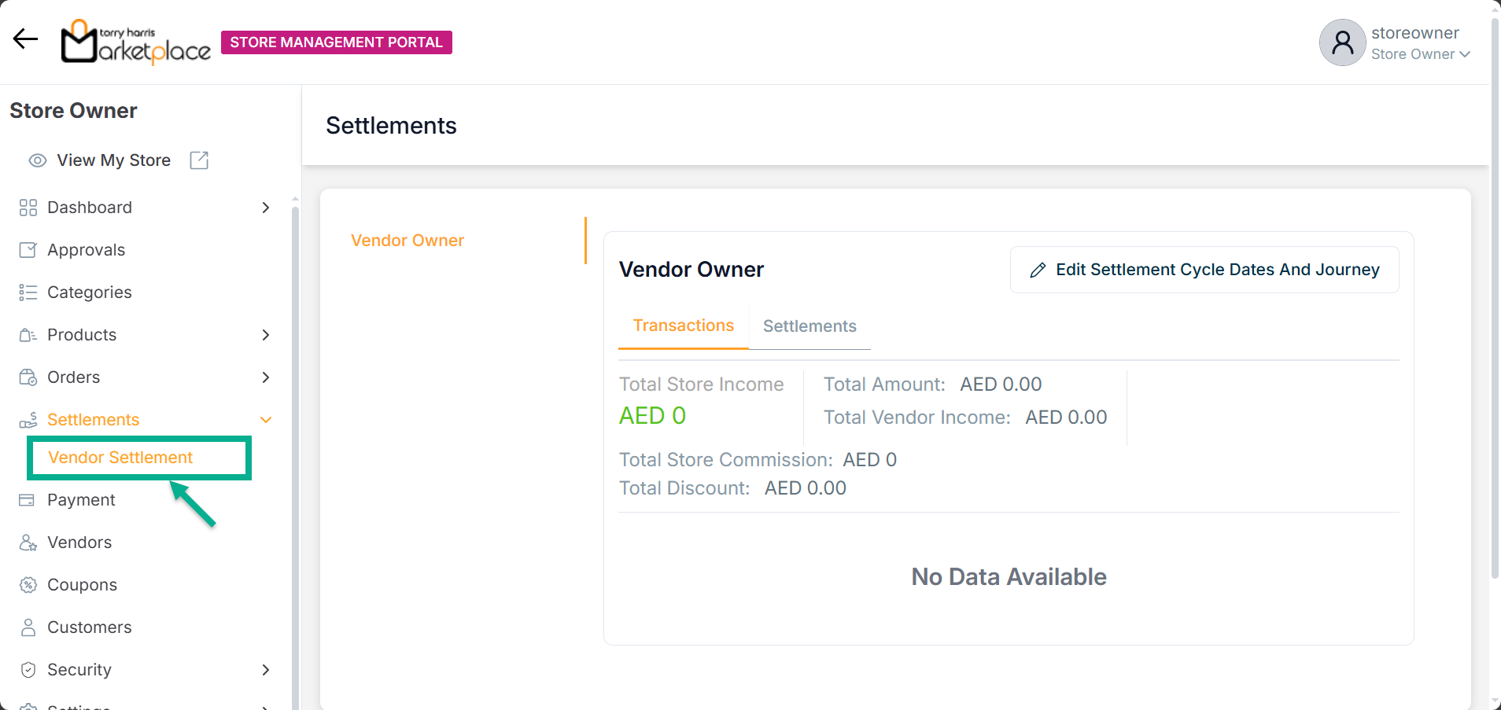The width and height of the screenshot is (1501, 710).
Task: Click the Payment card icon
Action: pyautogui.click(x=28, y=500)
